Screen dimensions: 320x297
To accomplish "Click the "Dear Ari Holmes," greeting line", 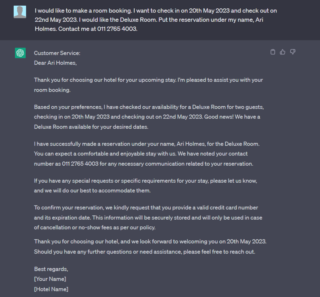I will (55, 63).
